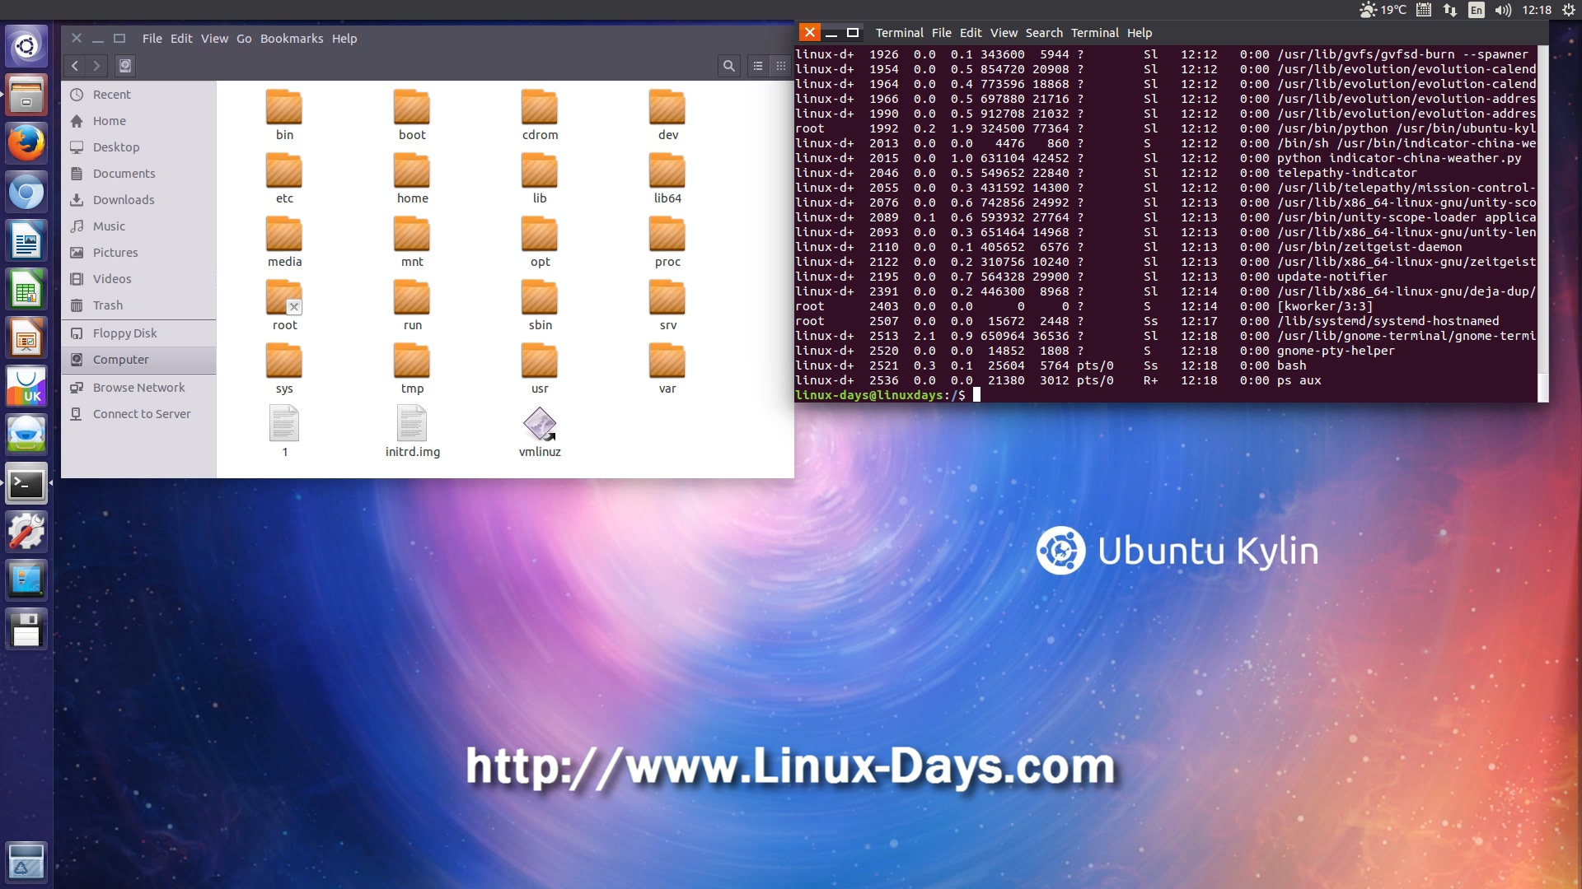This screenshot has width=1582, height=889.
Task: Select Trash in the sidebar
Action: (138, 305)
